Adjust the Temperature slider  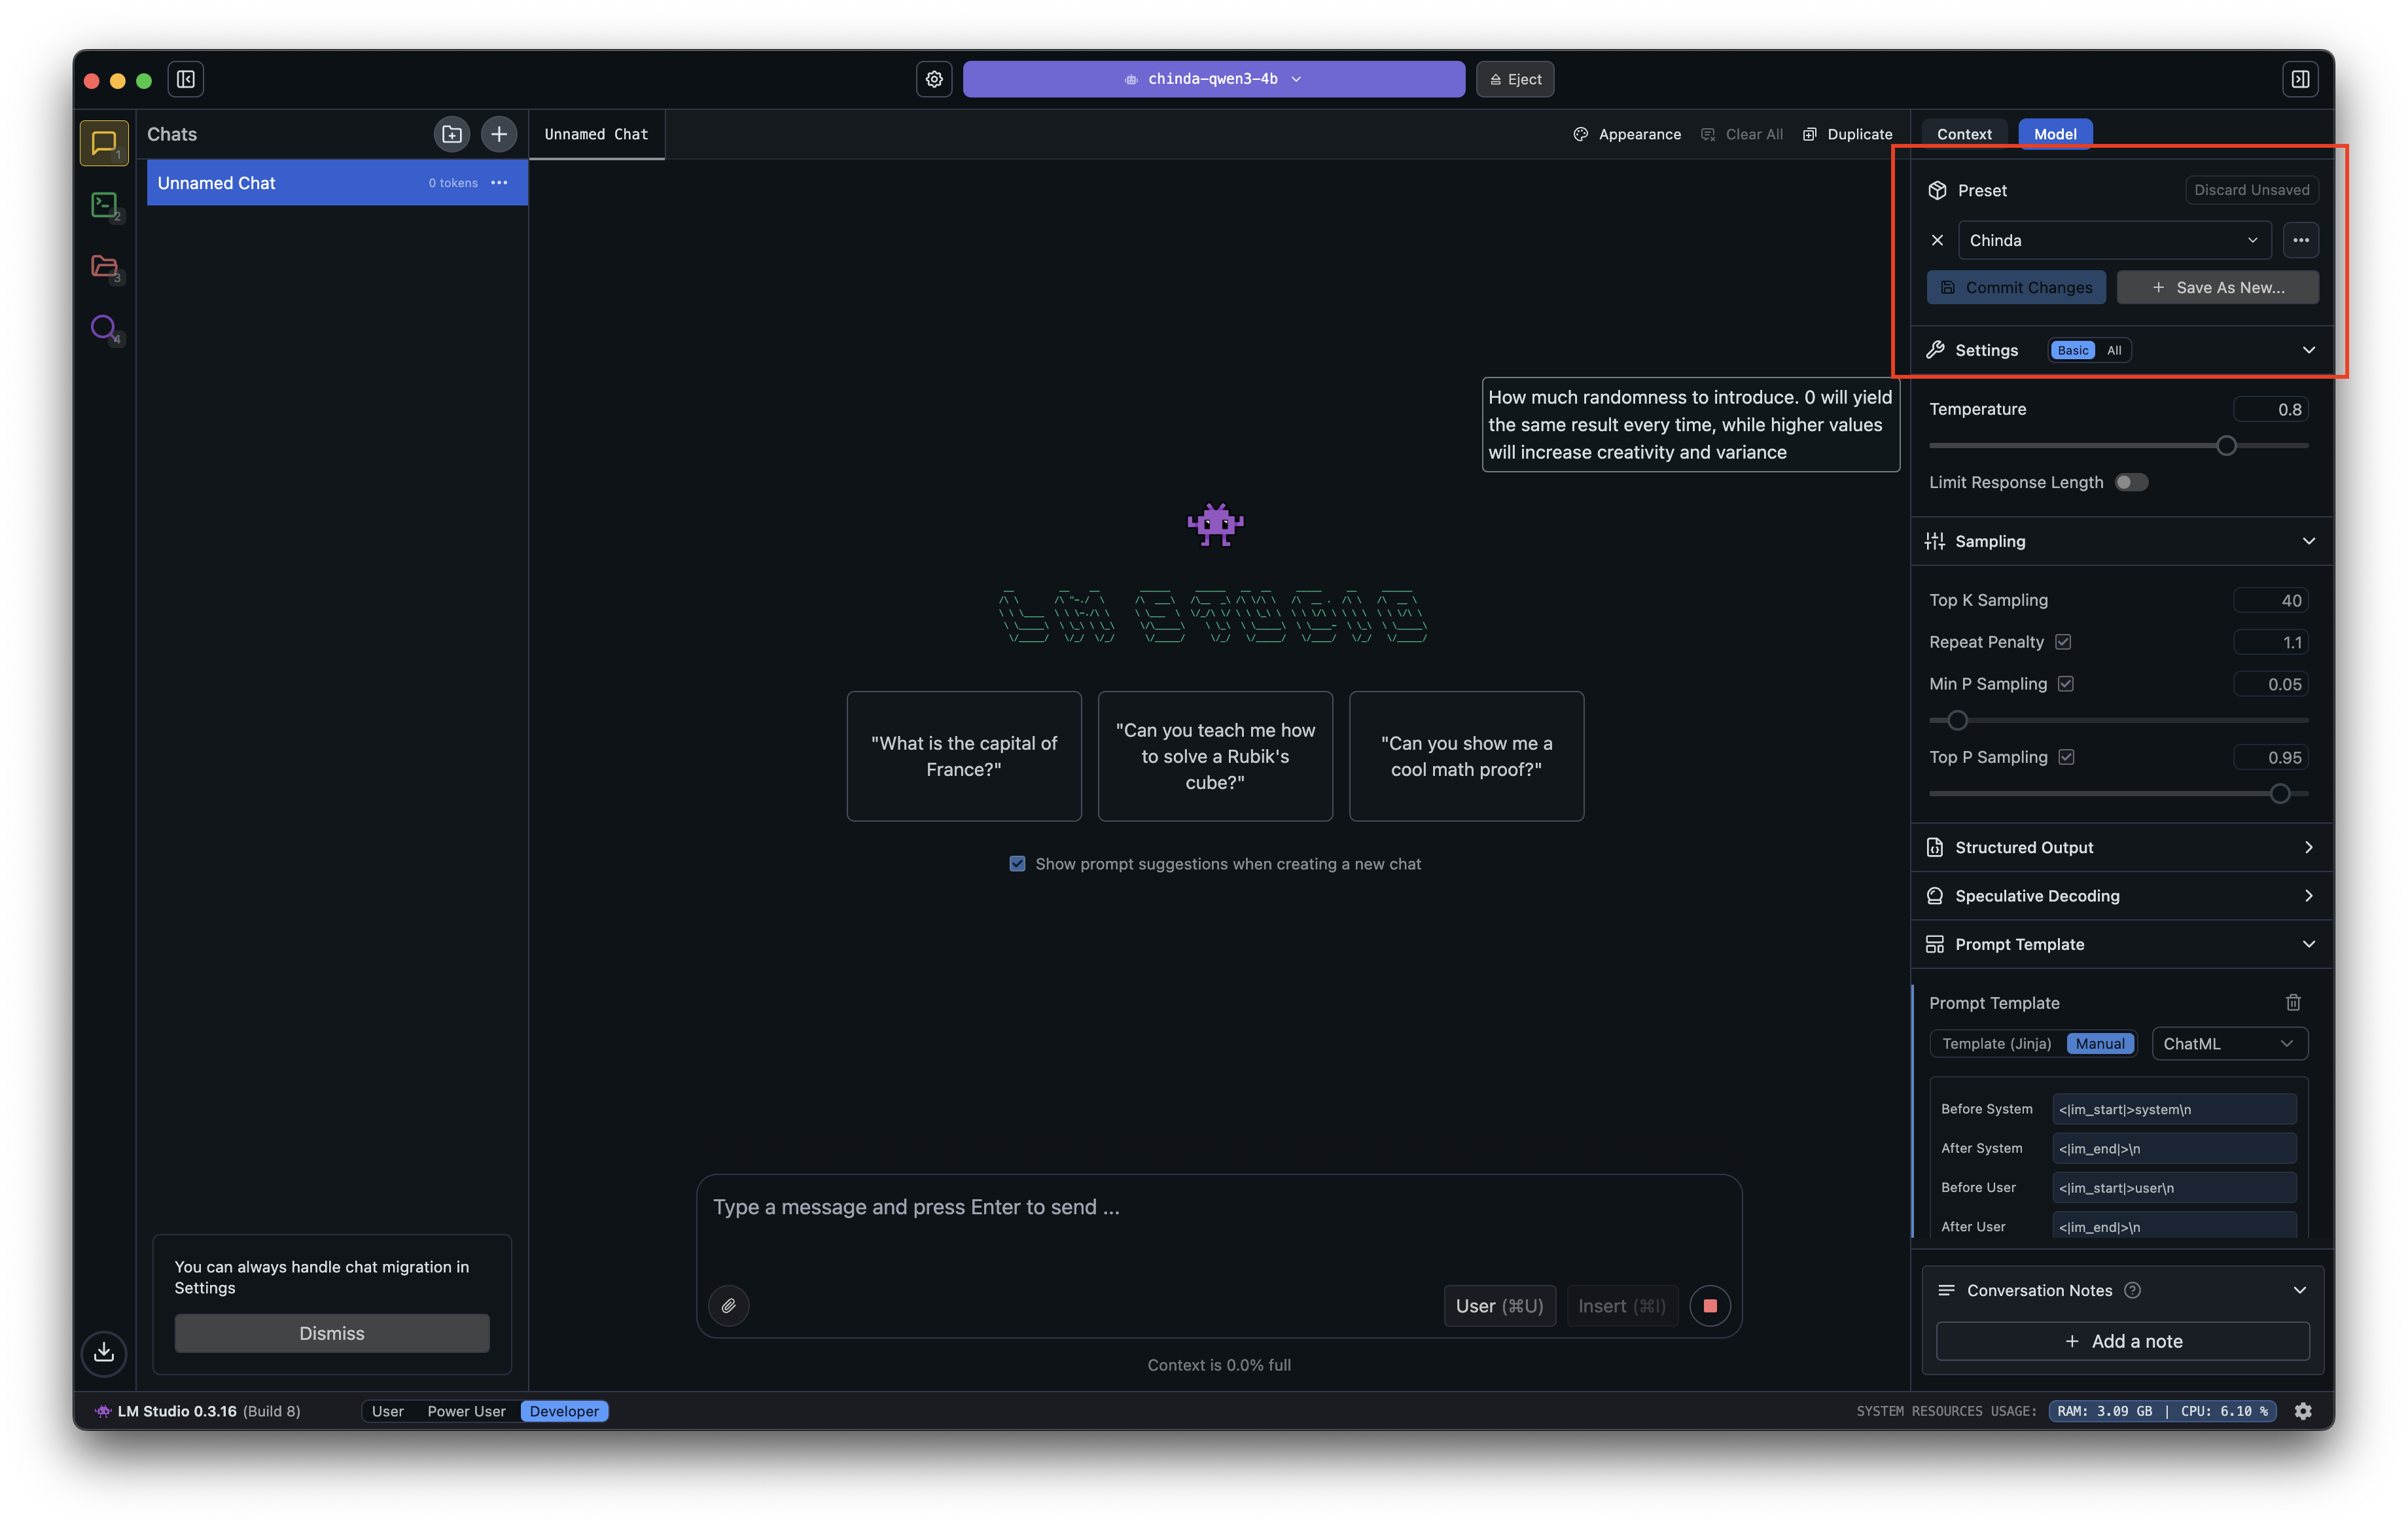[2227, 445]
